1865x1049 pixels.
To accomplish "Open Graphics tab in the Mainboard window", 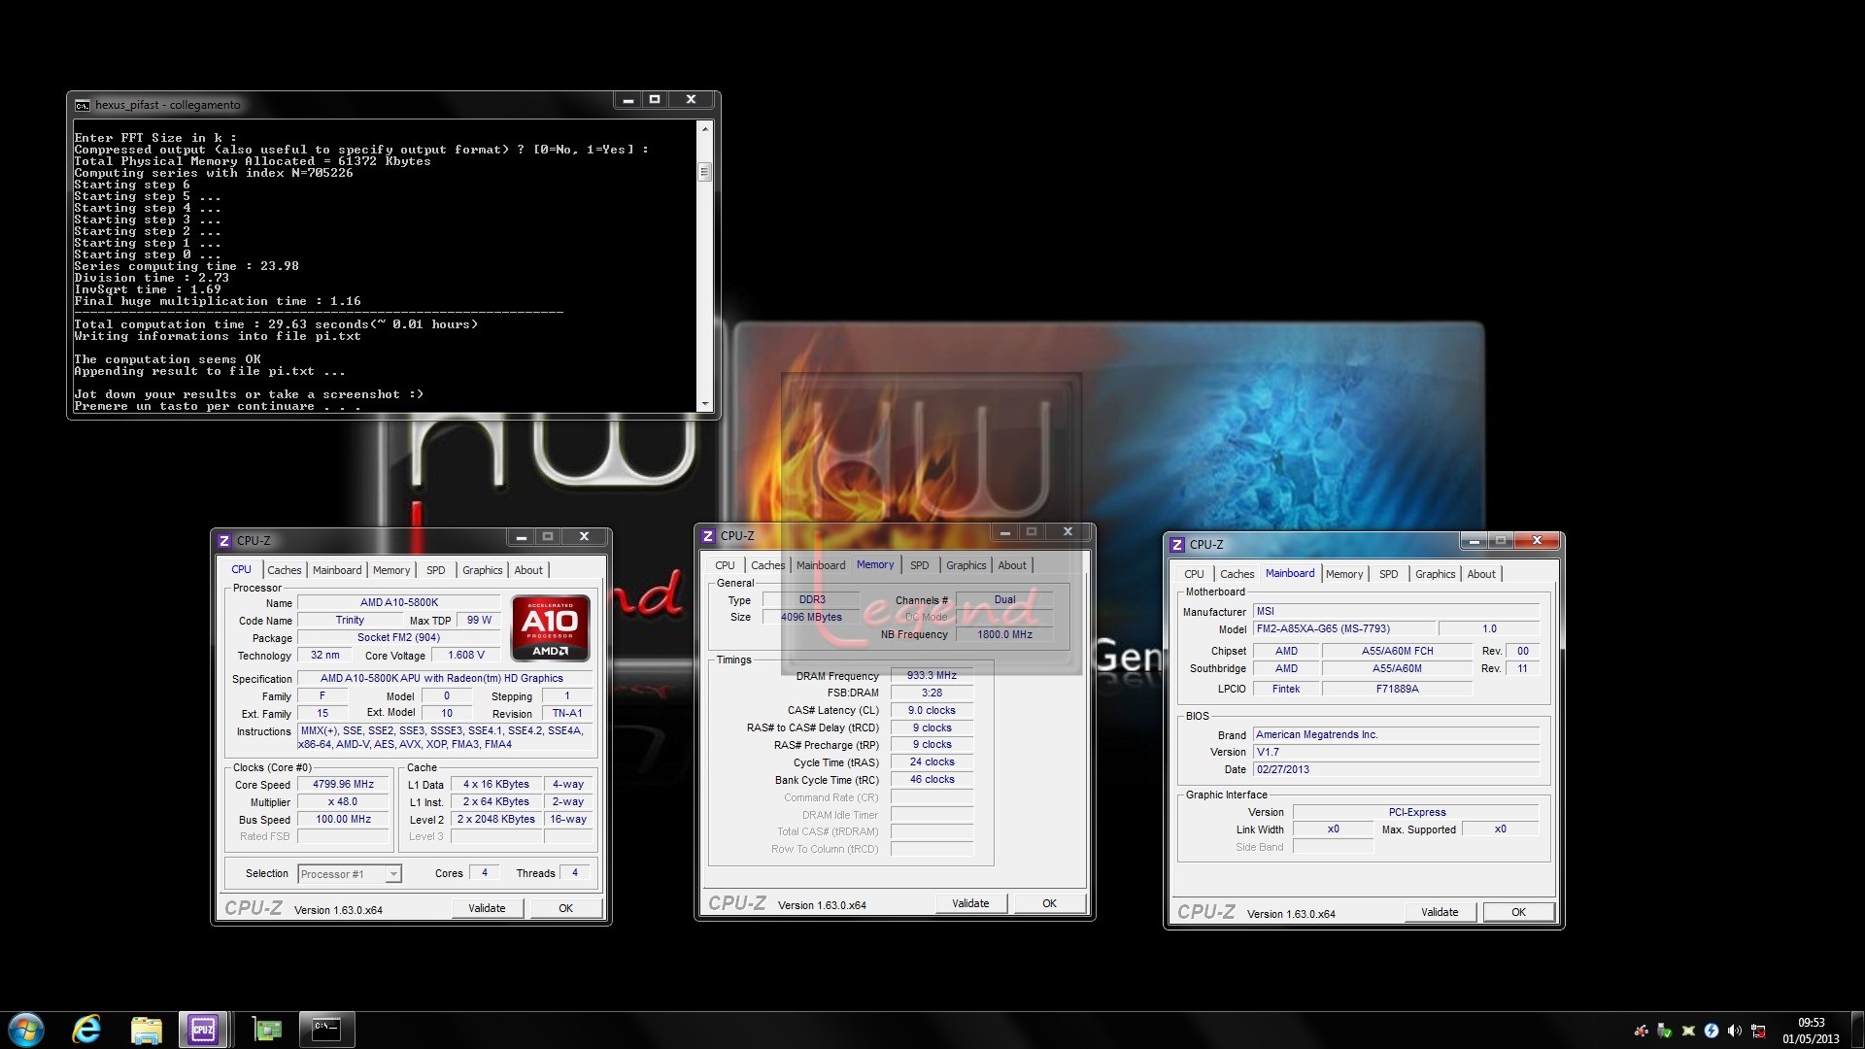I will [x=1436, y=574].
